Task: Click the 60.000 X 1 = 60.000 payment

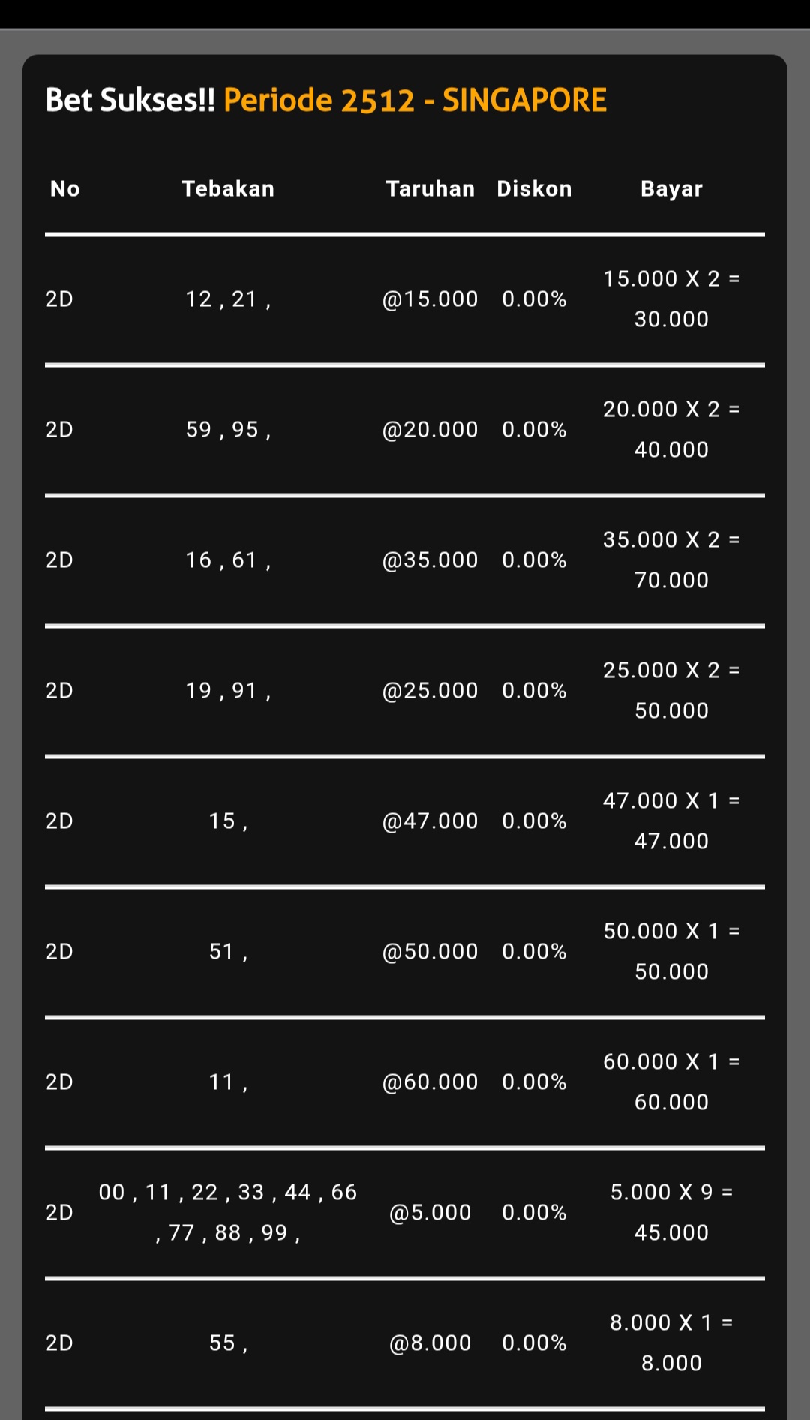Action: [671, 1082]
